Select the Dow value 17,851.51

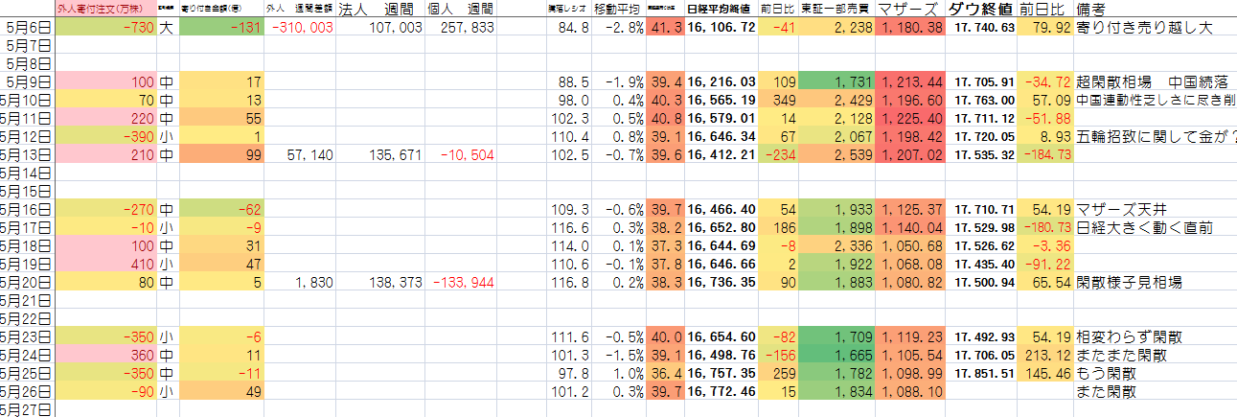984,373
